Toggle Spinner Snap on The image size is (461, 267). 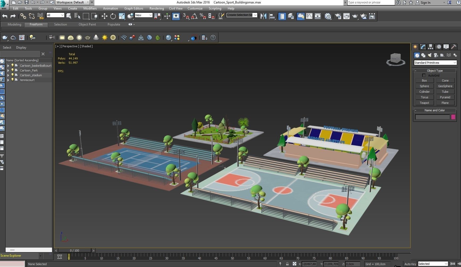211,16
